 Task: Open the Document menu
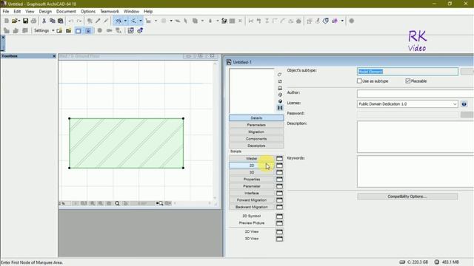66,11
